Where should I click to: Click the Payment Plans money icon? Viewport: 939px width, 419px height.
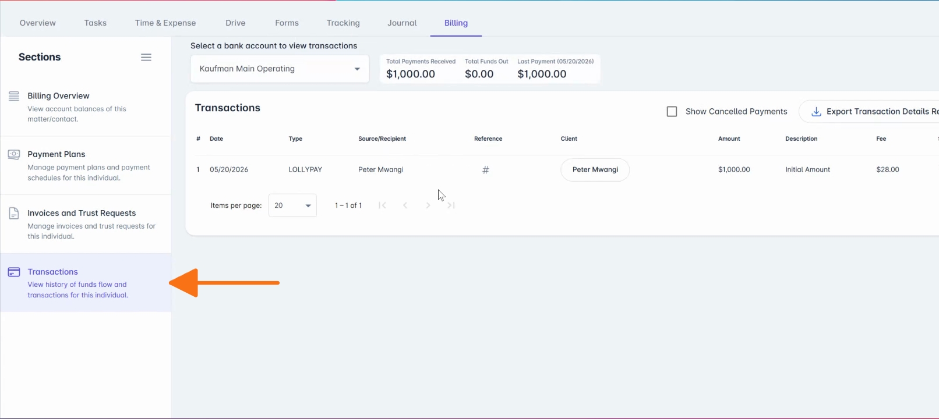[14, 154]
